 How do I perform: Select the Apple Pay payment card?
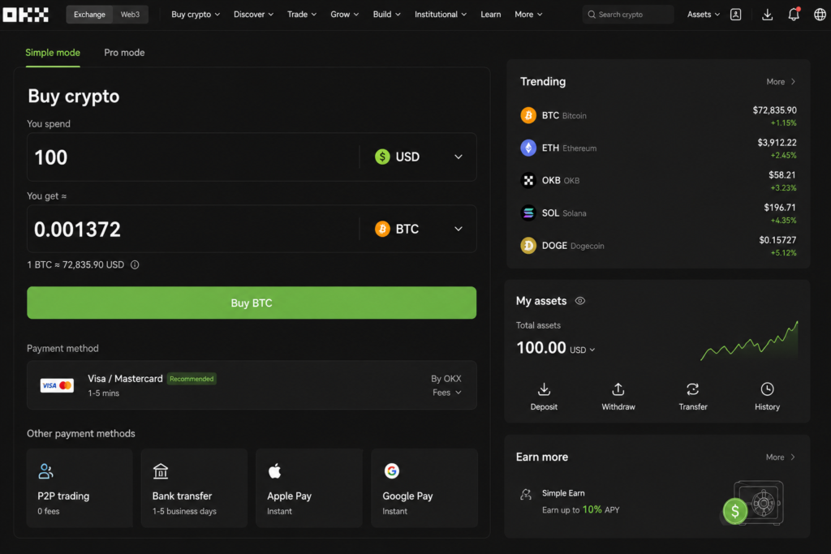point(309,487)
